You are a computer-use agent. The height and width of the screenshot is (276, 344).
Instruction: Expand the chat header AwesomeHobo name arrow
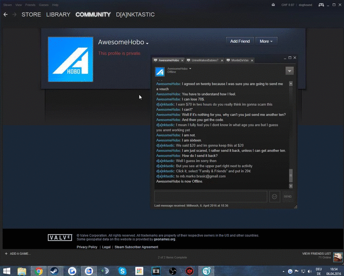click(190, 69)
